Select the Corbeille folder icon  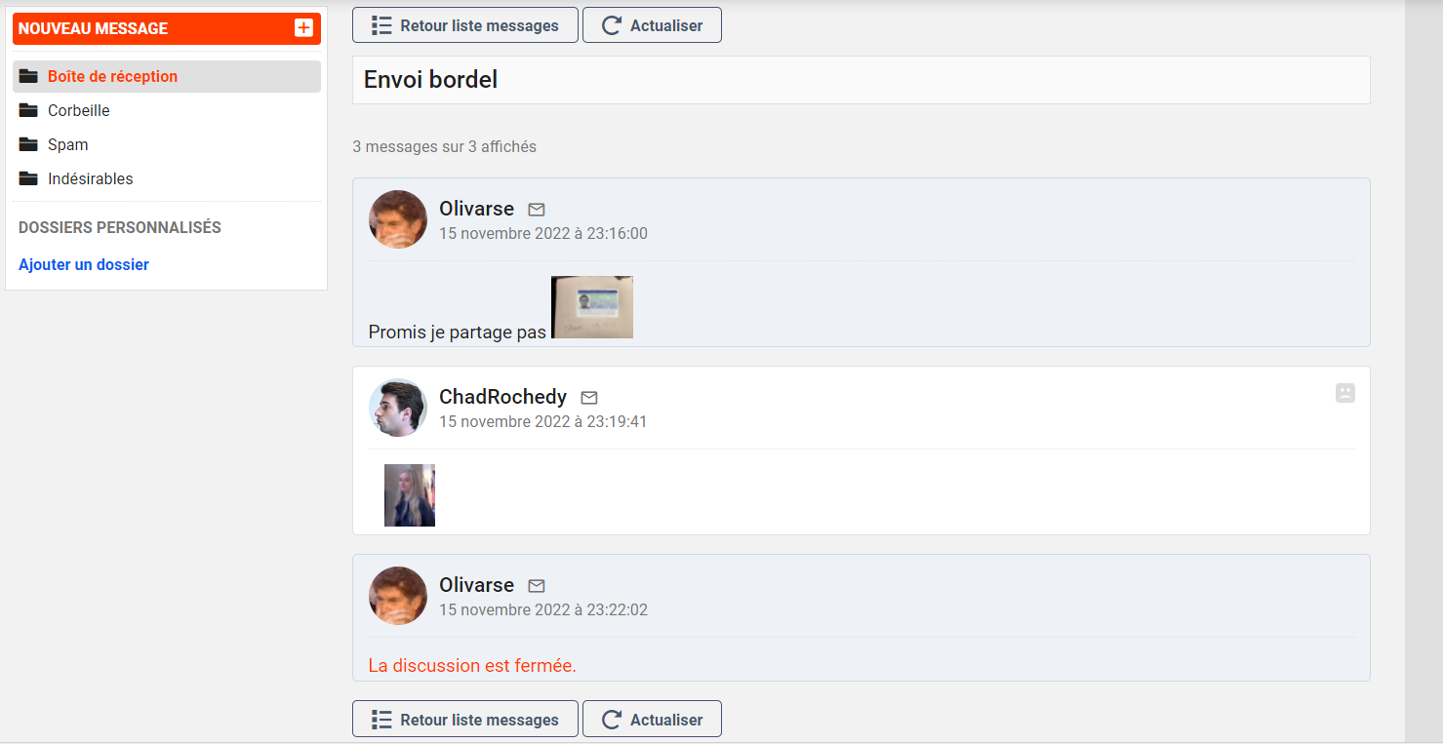pos(28,110)
